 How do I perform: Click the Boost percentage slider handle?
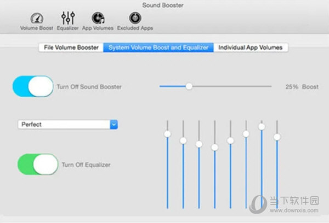point(189,86)
